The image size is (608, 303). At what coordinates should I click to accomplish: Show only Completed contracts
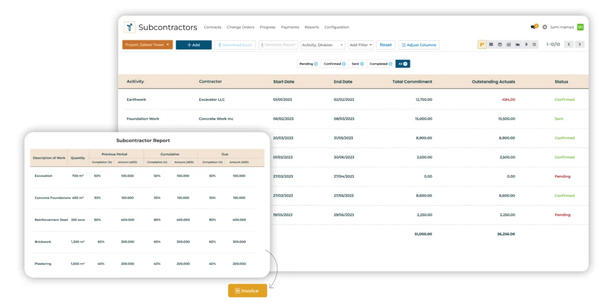click(x=380, y=64)
